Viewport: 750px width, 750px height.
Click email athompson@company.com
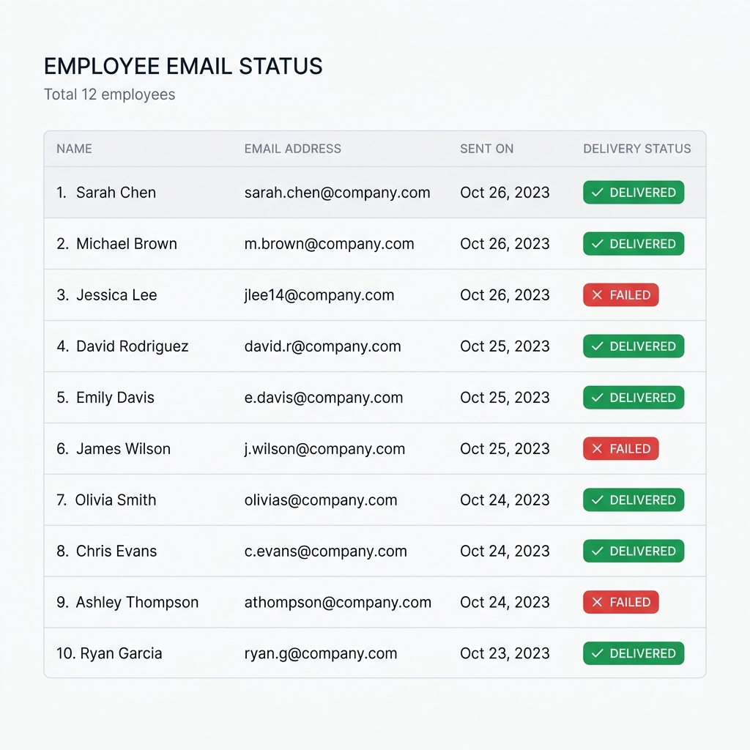point(338,602)
